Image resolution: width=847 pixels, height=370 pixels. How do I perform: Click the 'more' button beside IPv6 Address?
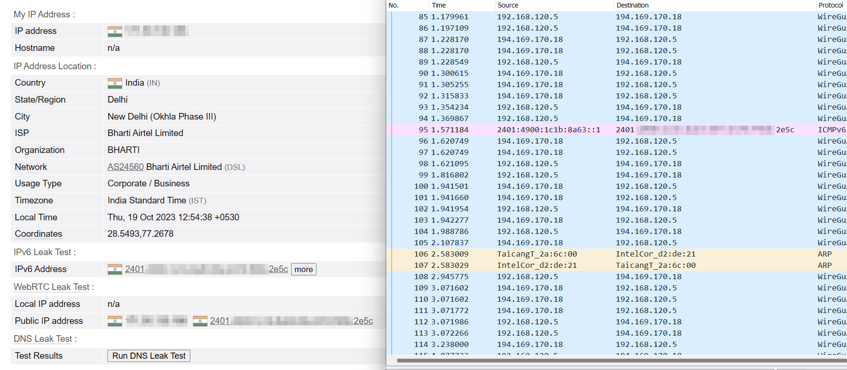(304, 269)
